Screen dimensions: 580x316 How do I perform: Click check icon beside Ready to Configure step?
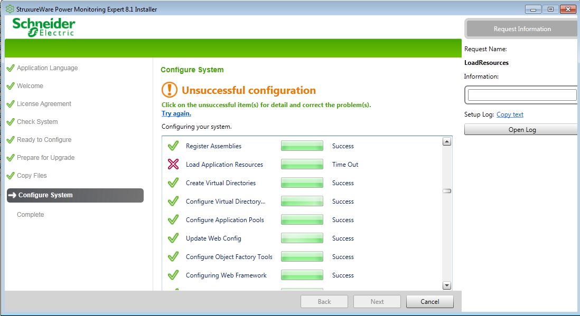11,139
